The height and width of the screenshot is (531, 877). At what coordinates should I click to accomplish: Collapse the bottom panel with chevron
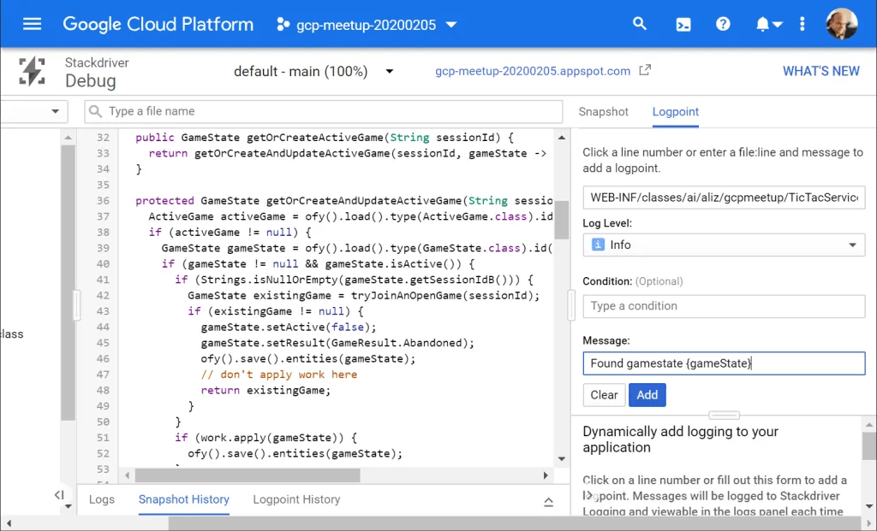tap(548, 501)
